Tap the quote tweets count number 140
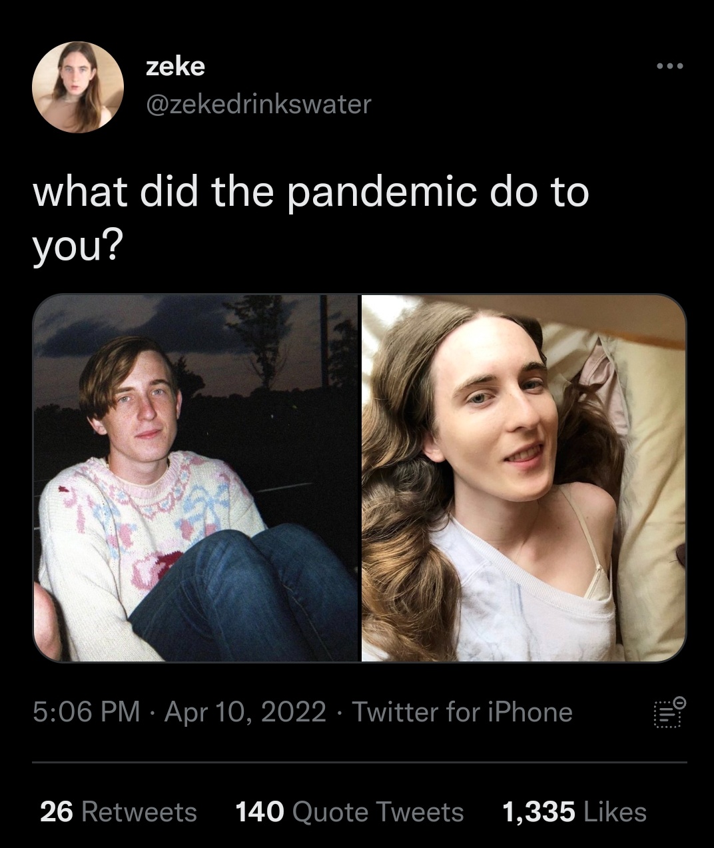This screenshot has width=714, height=848. pos(260,812)
